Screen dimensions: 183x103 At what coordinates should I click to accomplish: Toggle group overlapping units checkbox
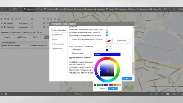click(107, 35)
